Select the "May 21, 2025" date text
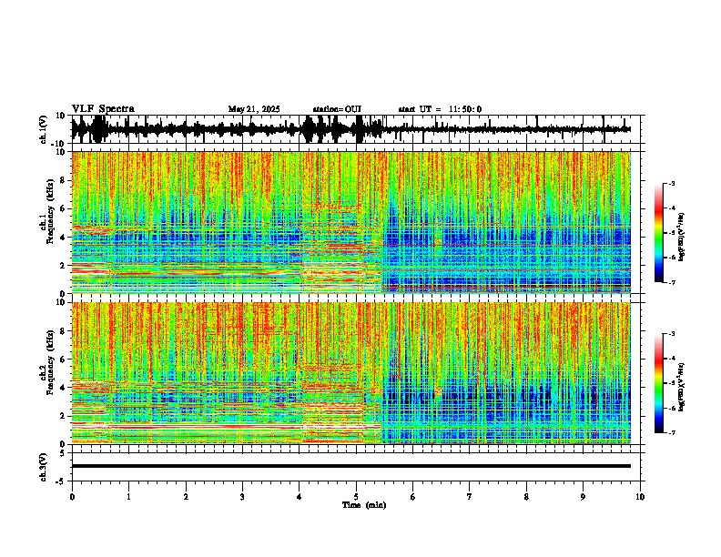721x557 pixels. pos(254,109)
